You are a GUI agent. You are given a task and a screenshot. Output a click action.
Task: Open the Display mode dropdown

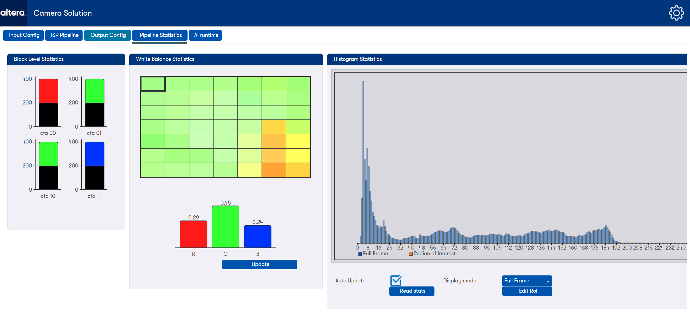[527, 281]
